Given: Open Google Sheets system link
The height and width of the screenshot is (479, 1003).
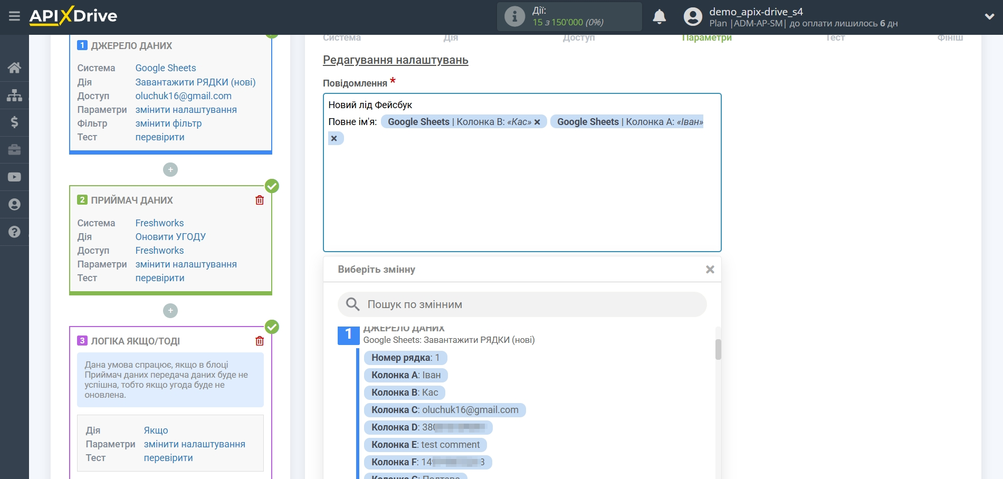Looking at the screenshot, I should (165, 68).
